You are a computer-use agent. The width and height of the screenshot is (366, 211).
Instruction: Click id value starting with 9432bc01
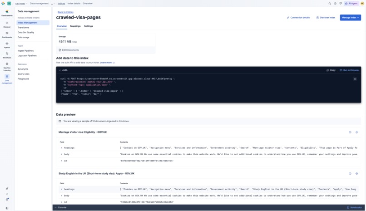point(147,202)
